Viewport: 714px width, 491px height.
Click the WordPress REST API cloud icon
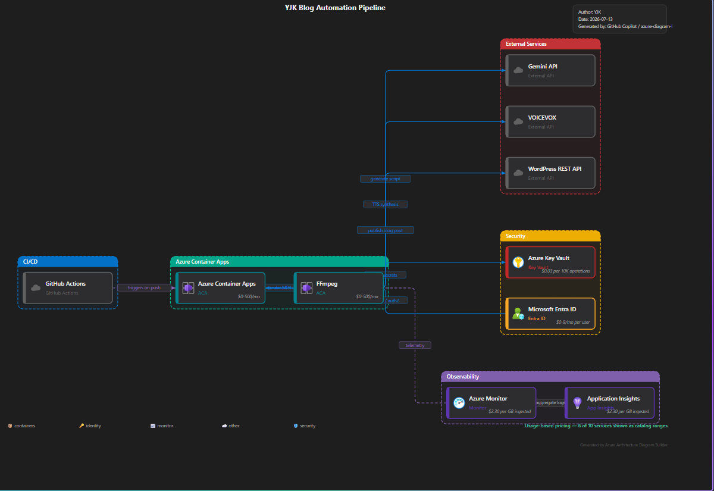click(518, 173)
